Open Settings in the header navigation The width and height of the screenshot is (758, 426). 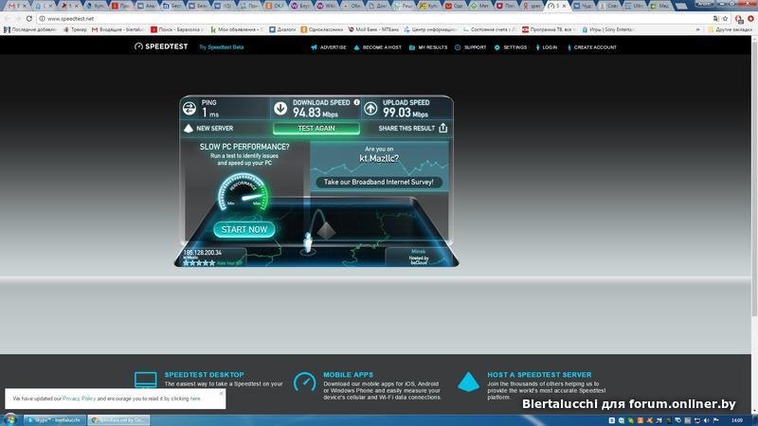pos(511,47)
